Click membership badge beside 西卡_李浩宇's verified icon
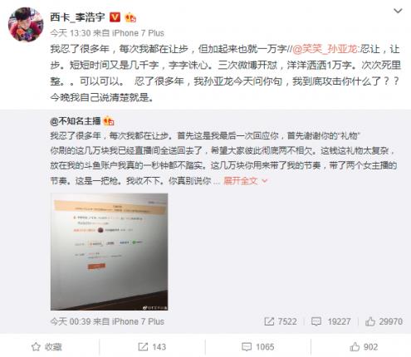The image size is (411, 357). [130, 18]
